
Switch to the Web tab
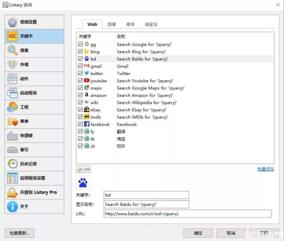[92, 24]
